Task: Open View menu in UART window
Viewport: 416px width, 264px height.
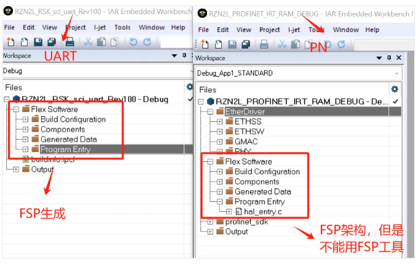Action: [x=50, y=27]
